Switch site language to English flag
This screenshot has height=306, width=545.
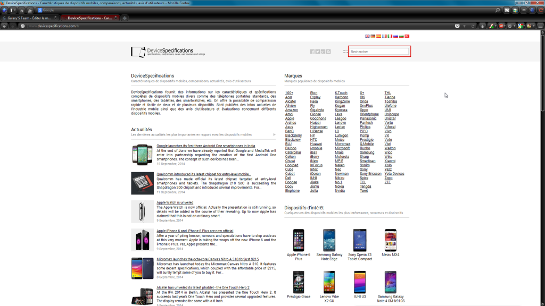[367, 36]
